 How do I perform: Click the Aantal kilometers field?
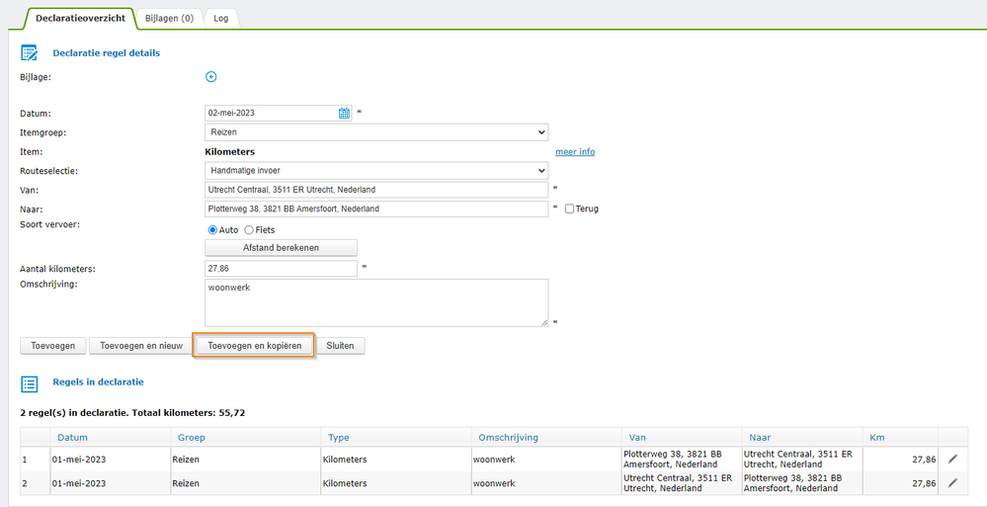[x=281, y=268]
